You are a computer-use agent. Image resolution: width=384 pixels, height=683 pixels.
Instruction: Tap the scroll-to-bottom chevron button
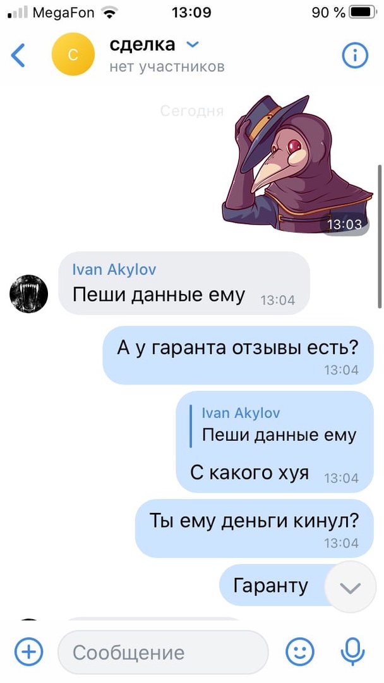(351, 587)
